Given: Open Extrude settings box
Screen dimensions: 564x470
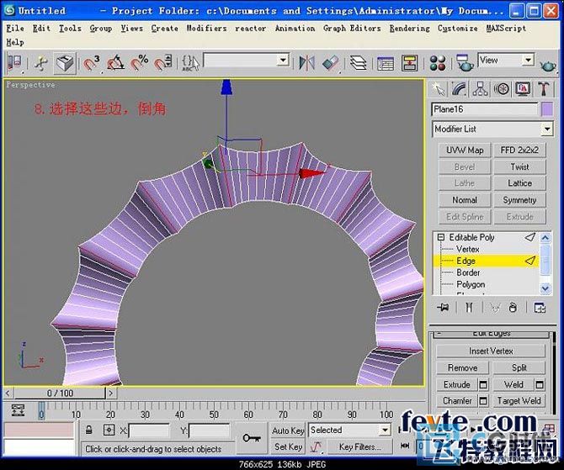Looking at the screenshot, I should tap(483, 385).
